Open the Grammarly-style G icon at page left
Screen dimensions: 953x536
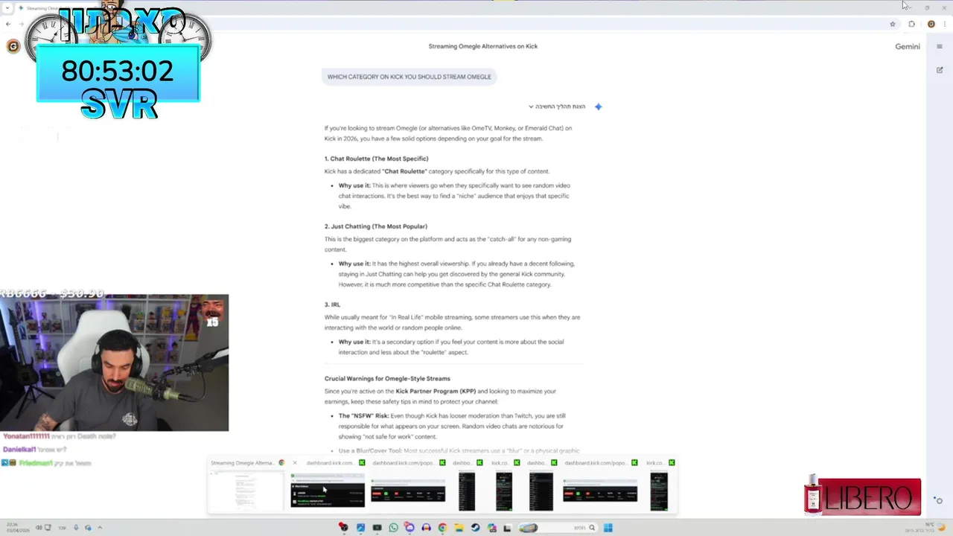click(13, 47)
